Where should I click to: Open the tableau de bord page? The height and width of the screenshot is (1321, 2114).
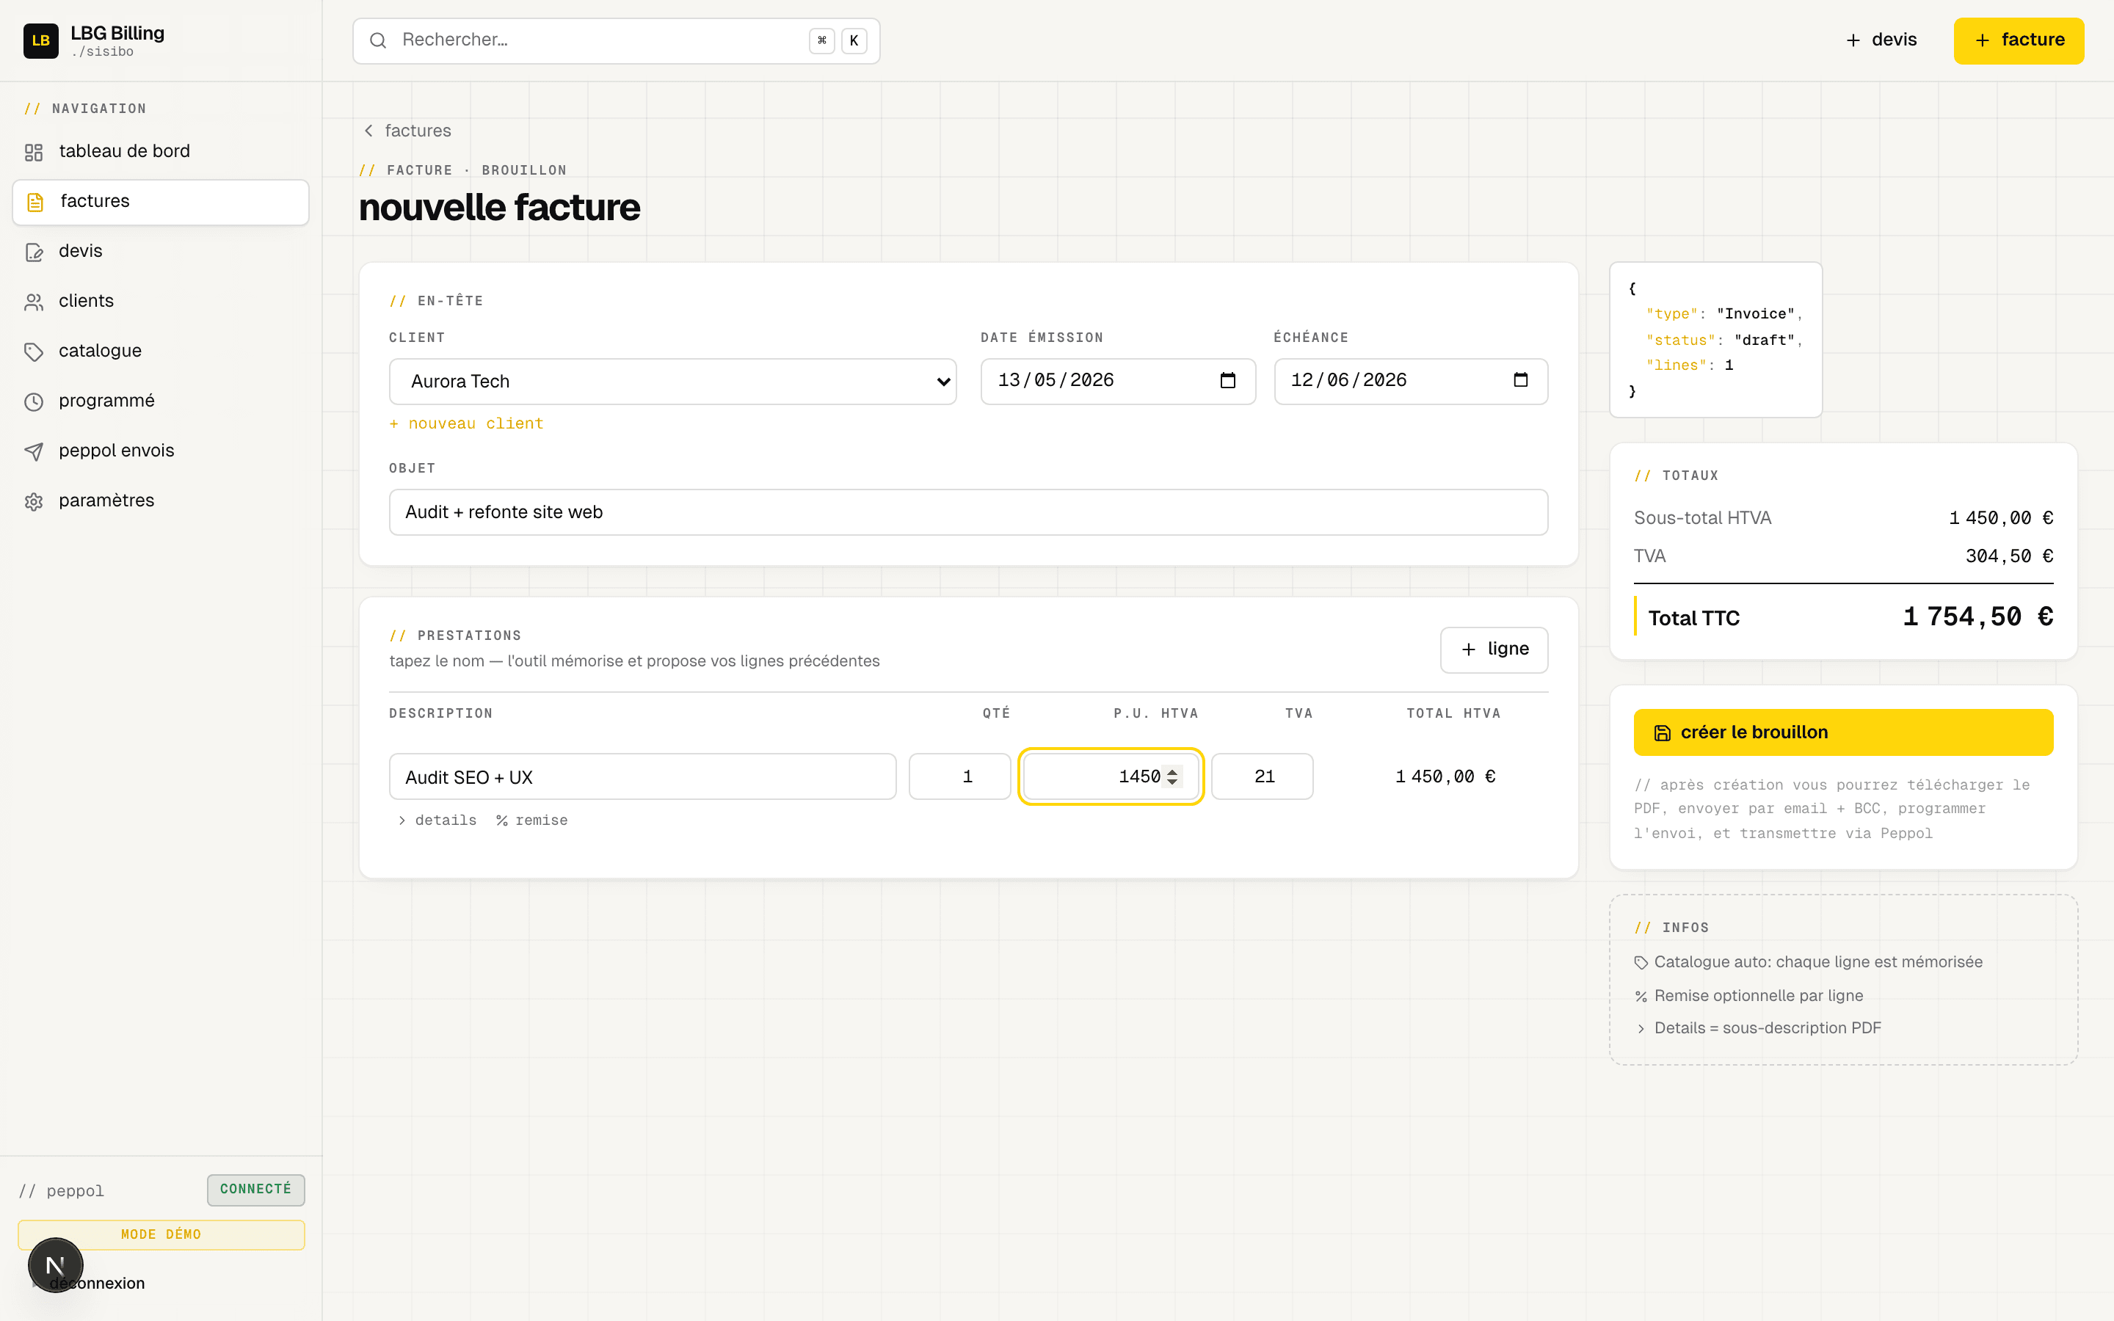(161, 151)
